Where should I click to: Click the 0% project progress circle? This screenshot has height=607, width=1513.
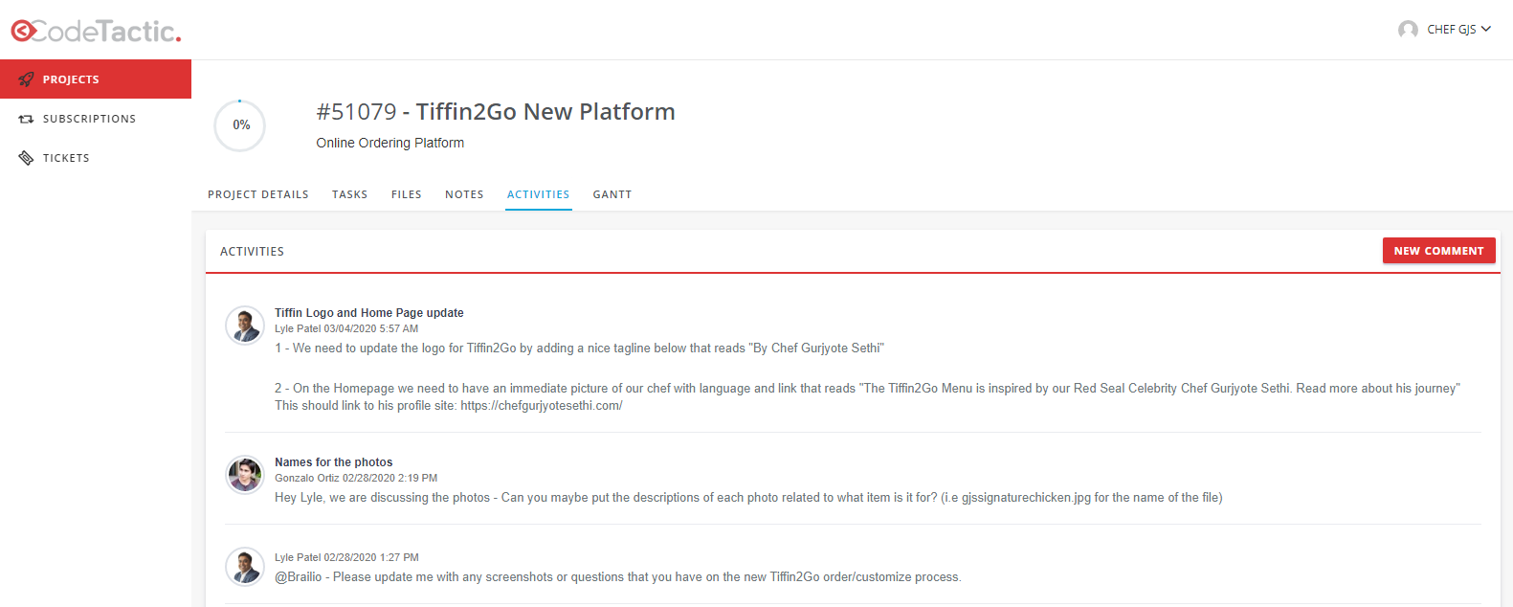click(x=240, y=125)
